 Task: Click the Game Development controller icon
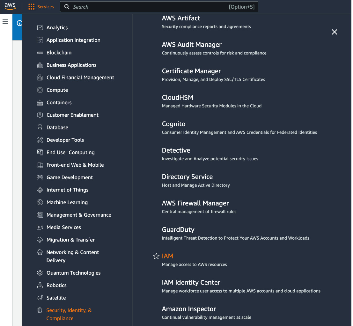pyautogui.click(x=40, y=177)
